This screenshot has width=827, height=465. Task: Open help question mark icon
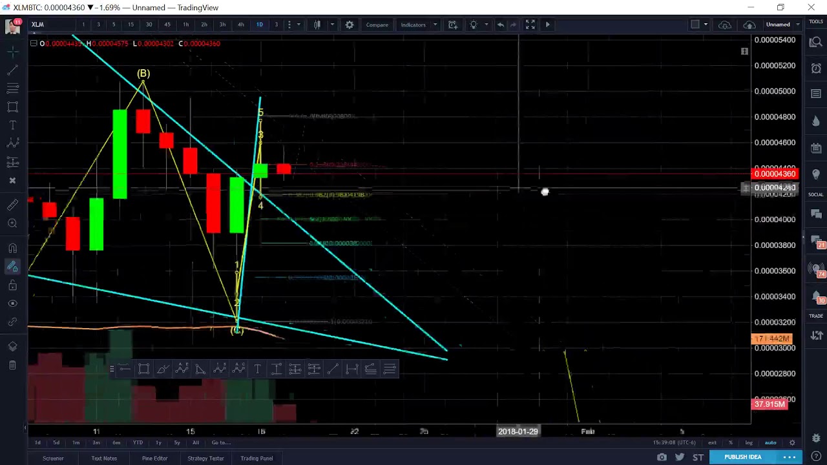click(816, 457)
